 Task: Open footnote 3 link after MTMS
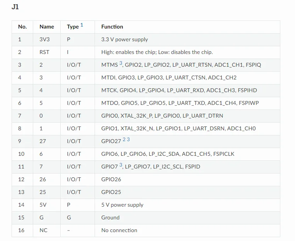pos(121,63)
